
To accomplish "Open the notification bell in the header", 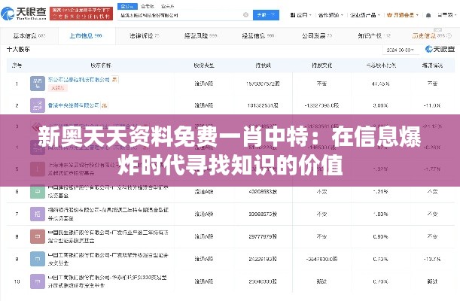I will click(428, 15).
